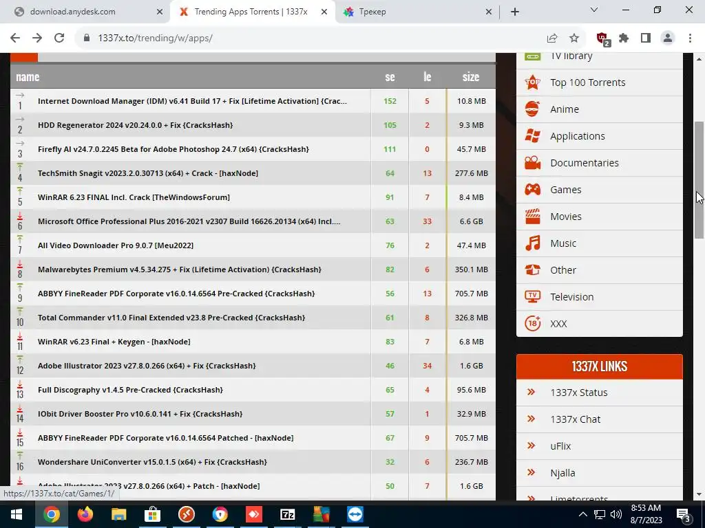Screen dimensions: 705x528
Task: Share this page via the share icon
Action: pyautogui.click(x=552, y=38)
